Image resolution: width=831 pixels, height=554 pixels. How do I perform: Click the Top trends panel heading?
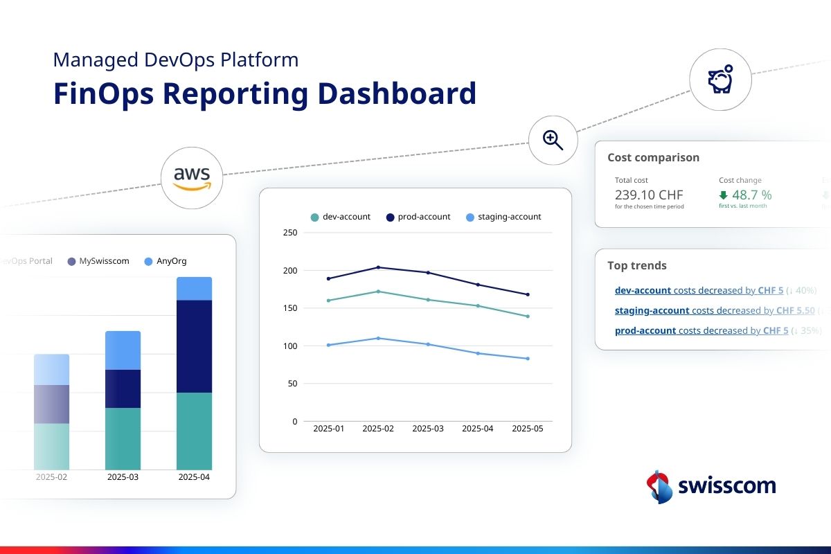(x=637, y=266)
